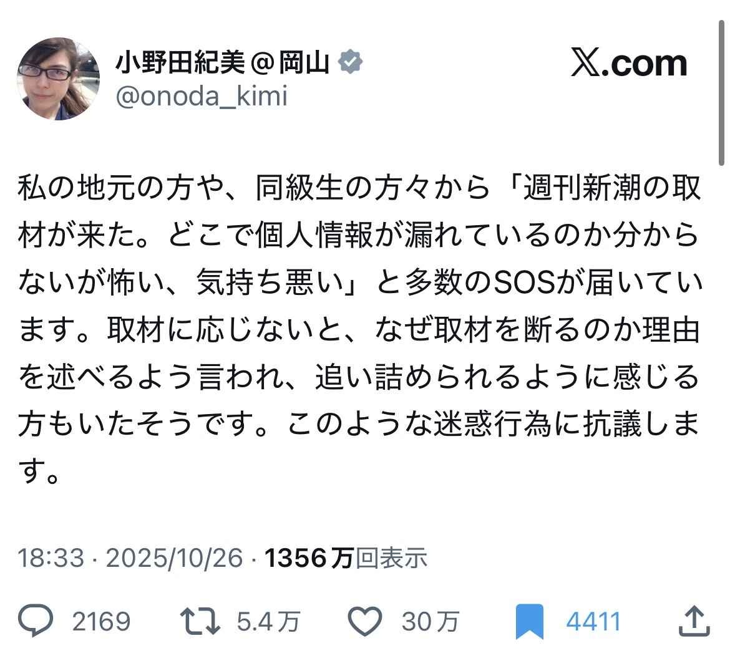Open the display name 小野田紀美＠岡山
The width and height of the screenshot is (730, 666).
tap(222, 62)
